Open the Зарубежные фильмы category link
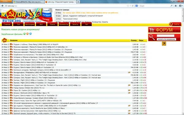The image size is (184, 115). [12, 34]
